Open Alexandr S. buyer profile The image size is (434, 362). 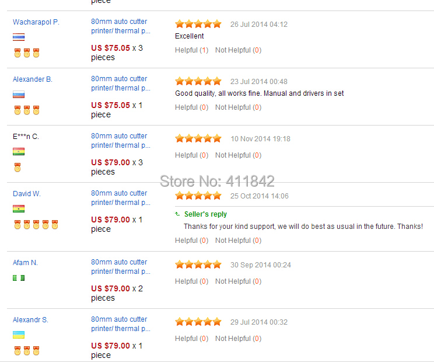pyautogui.click(x=30, y=320)
